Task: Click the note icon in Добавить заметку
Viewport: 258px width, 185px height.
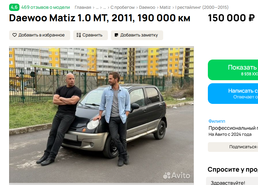Action: tap(116, 35)
